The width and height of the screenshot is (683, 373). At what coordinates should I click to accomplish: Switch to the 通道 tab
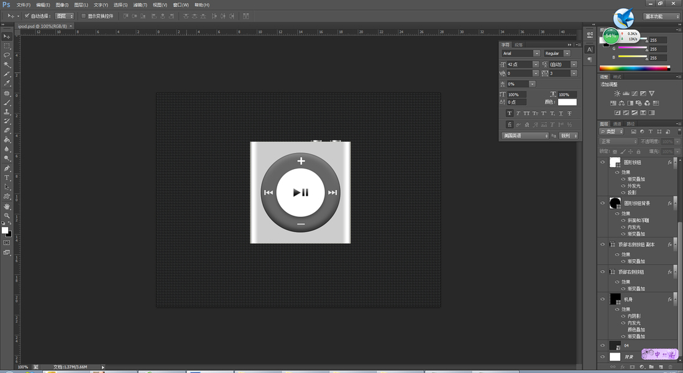pos(617,124)
